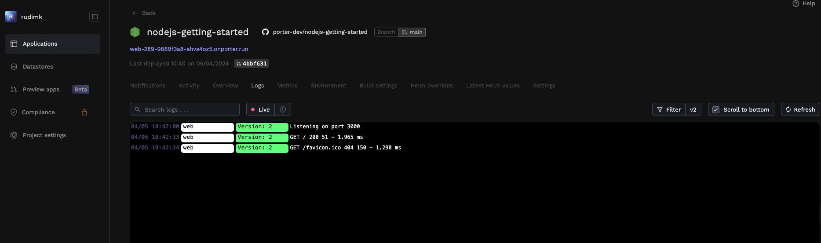The width and height of the screenshot is (821, 243).
Task: Click the main branch icon
Action: click(x=405, y=32)
